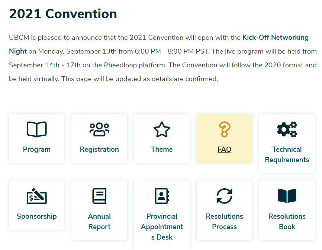Open the Technical Requirements text link
The image size is (322, 250).
tap(287, 154)
